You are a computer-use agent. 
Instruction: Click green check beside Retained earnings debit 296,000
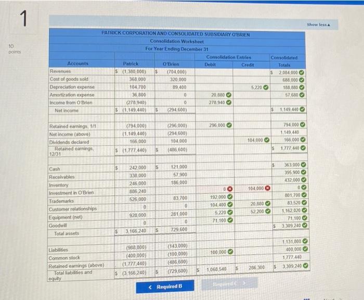229,125
